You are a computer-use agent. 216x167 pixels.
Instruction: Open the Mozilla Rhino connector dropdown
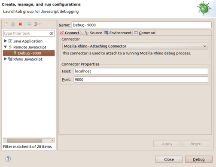click(135, 46)
